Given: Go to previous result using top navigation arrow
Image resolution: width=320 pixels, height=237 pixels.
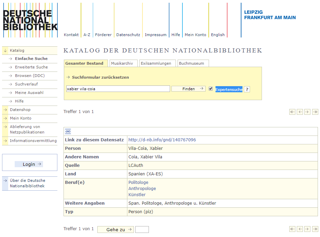Looking at the screenshot, I should (x=300, y=112).
